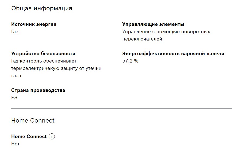Select the 'Газ' energy source value

15,32
